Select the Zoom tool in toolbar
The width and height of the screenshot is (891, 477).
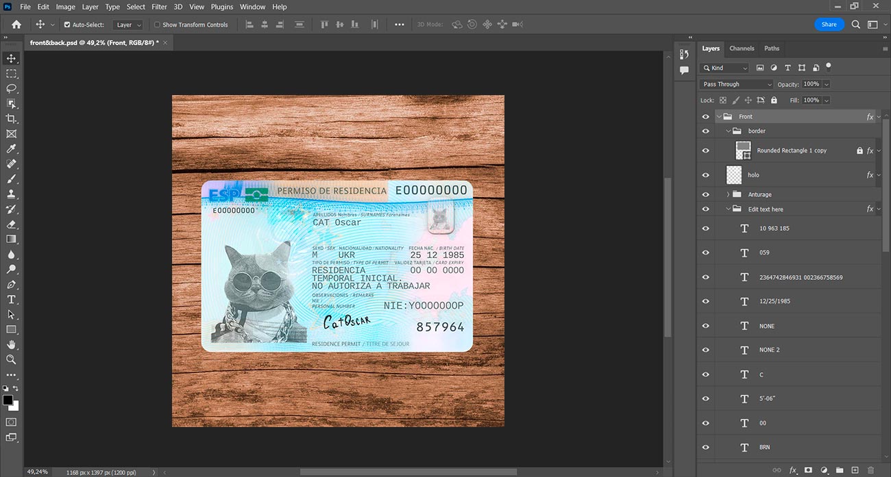pyautogui.click(x=11, y=359)
